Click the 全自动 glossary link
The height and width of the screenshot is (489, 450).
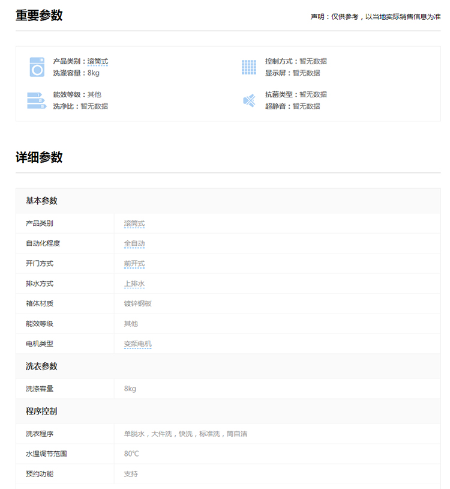(x=134, y=243)
